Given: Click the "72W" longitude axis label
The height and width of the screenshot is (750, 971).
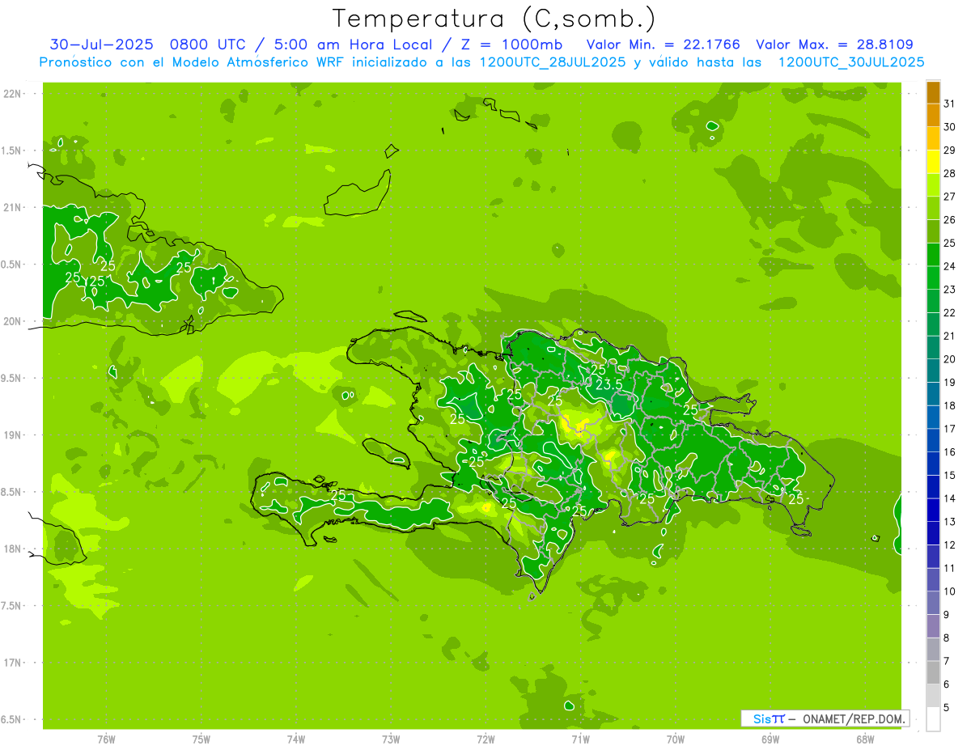Looking at the screenshot, I should [485, 739].
